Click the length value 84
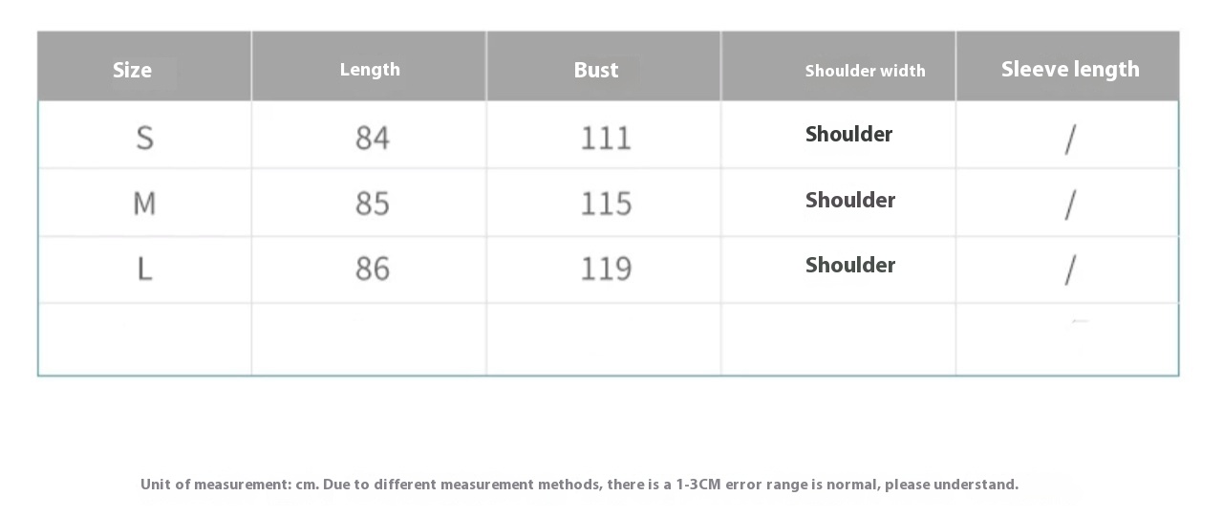The height and width of the screenshot is (518, 1223). point(373,139)
